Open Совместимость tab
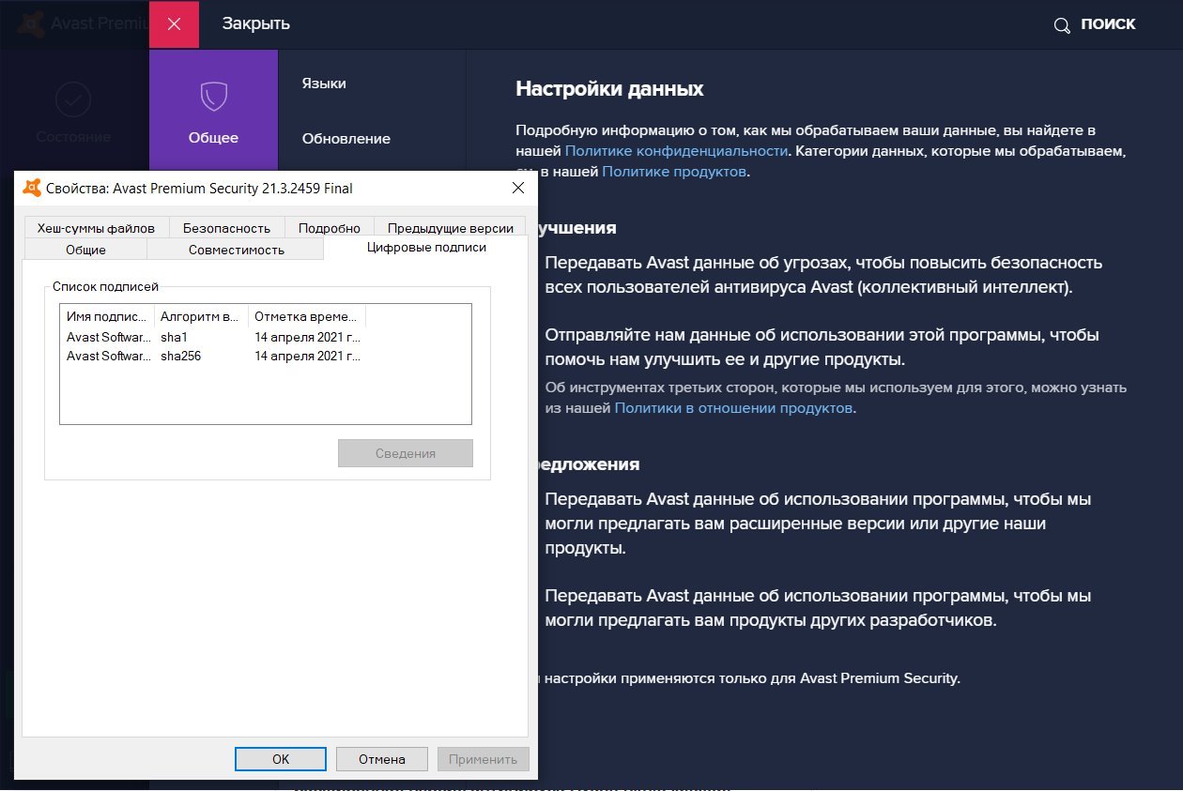Viewport: 1183px width, 791px height. pyautogui.click(x=237, y=250)
